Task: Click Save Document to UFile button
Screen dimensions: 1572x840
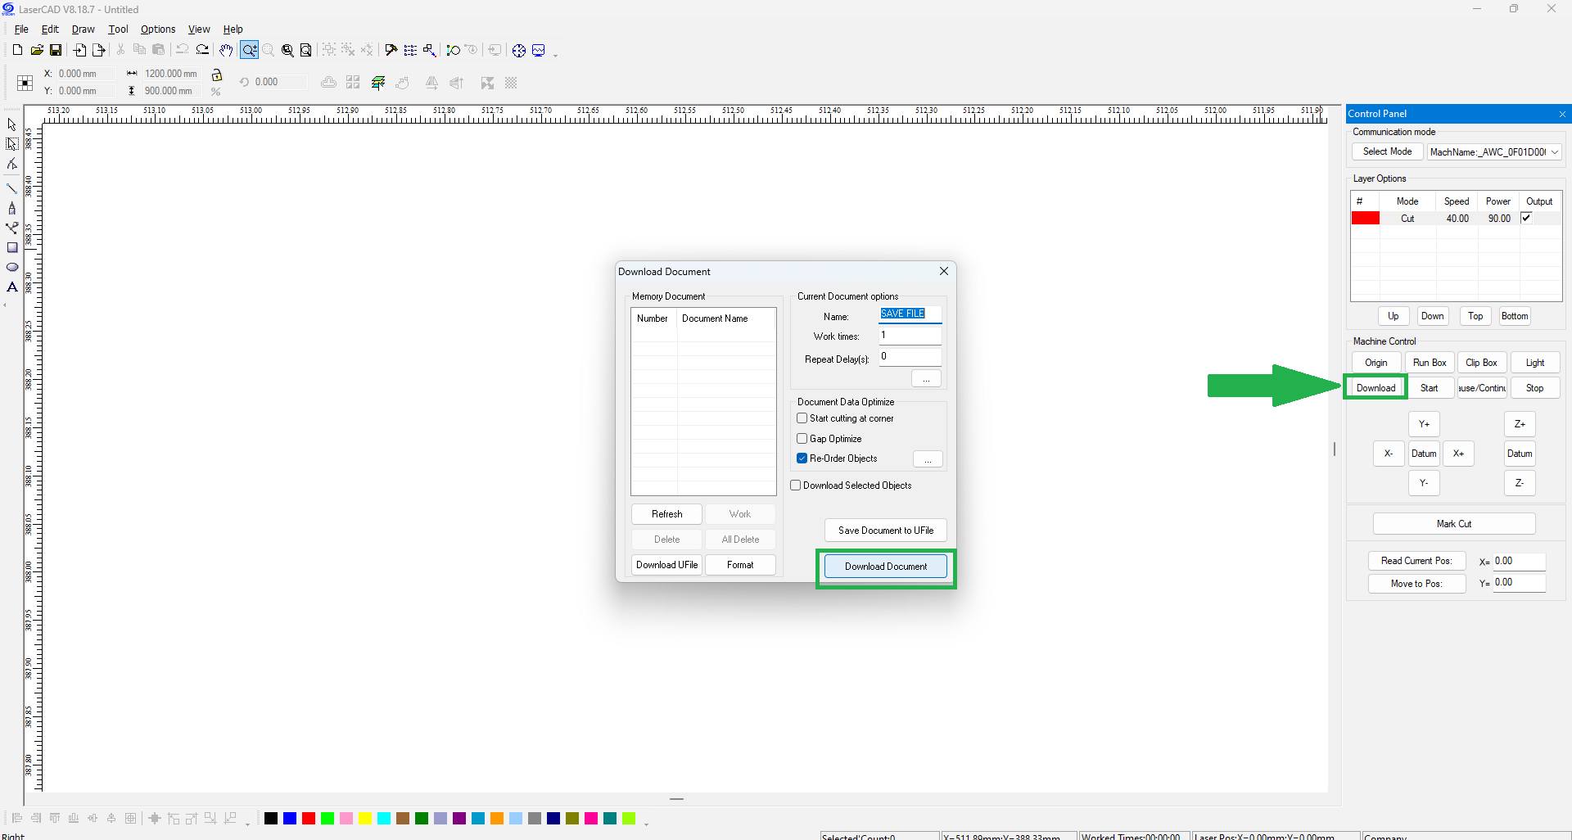Action: coord(885,531)
